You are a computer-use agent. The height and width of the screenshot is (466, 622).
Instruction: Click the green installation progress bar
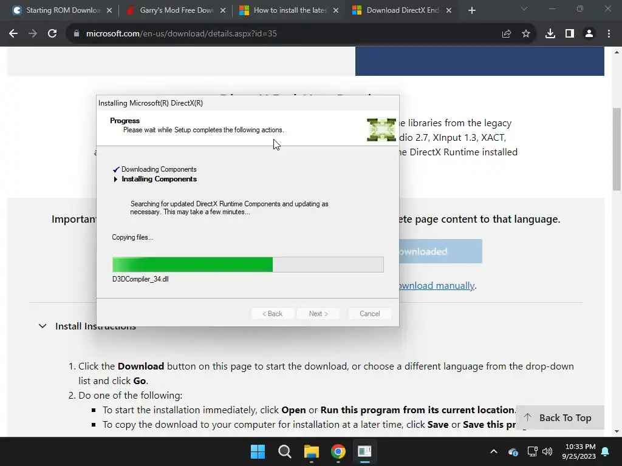coord(248,265)
